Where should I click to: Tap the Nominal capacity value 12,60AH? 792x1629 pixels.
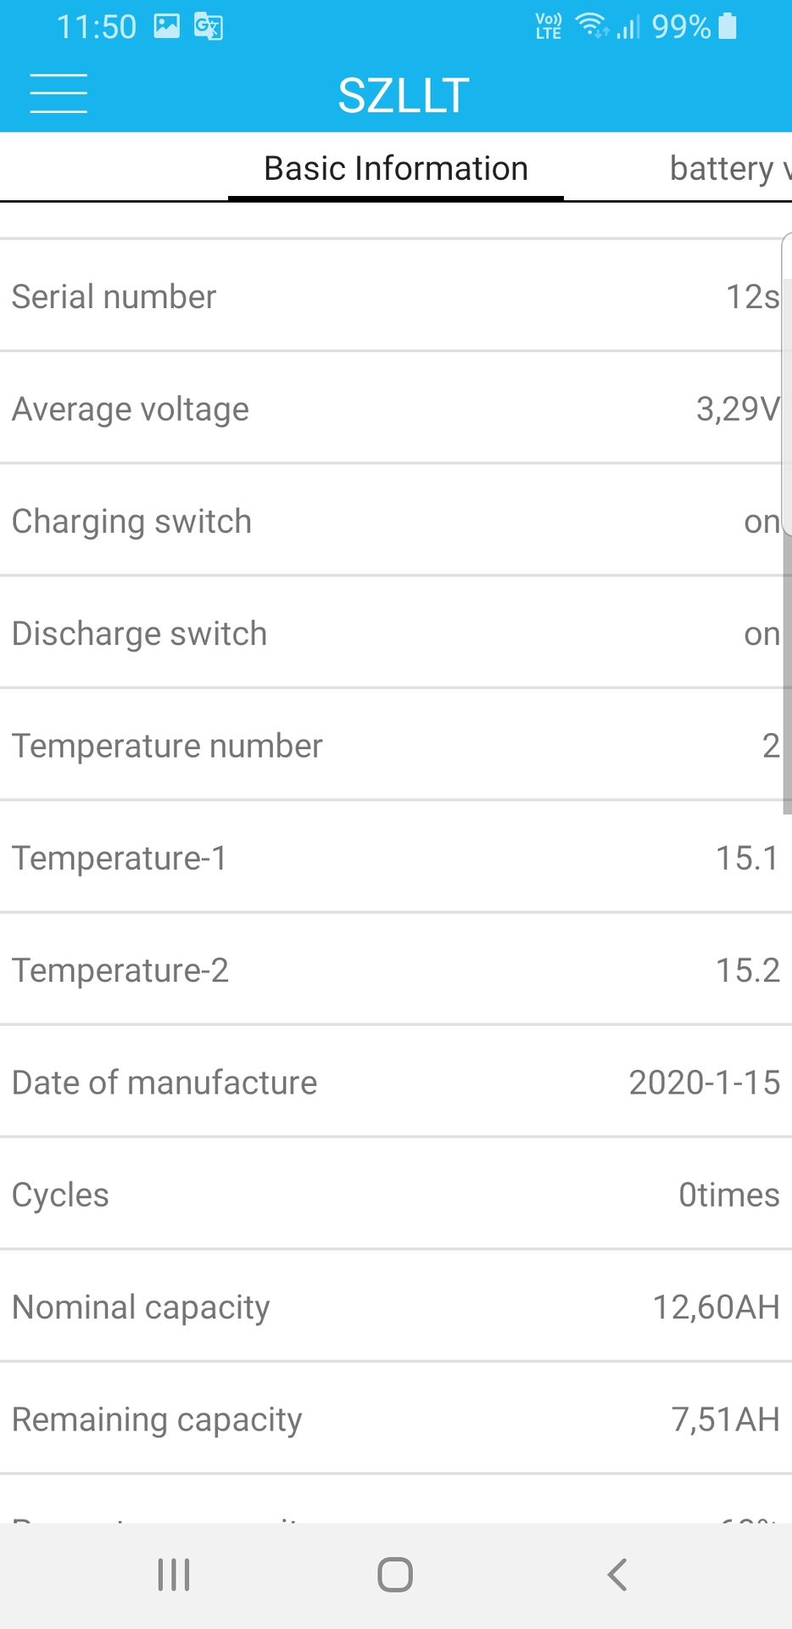715,1307
